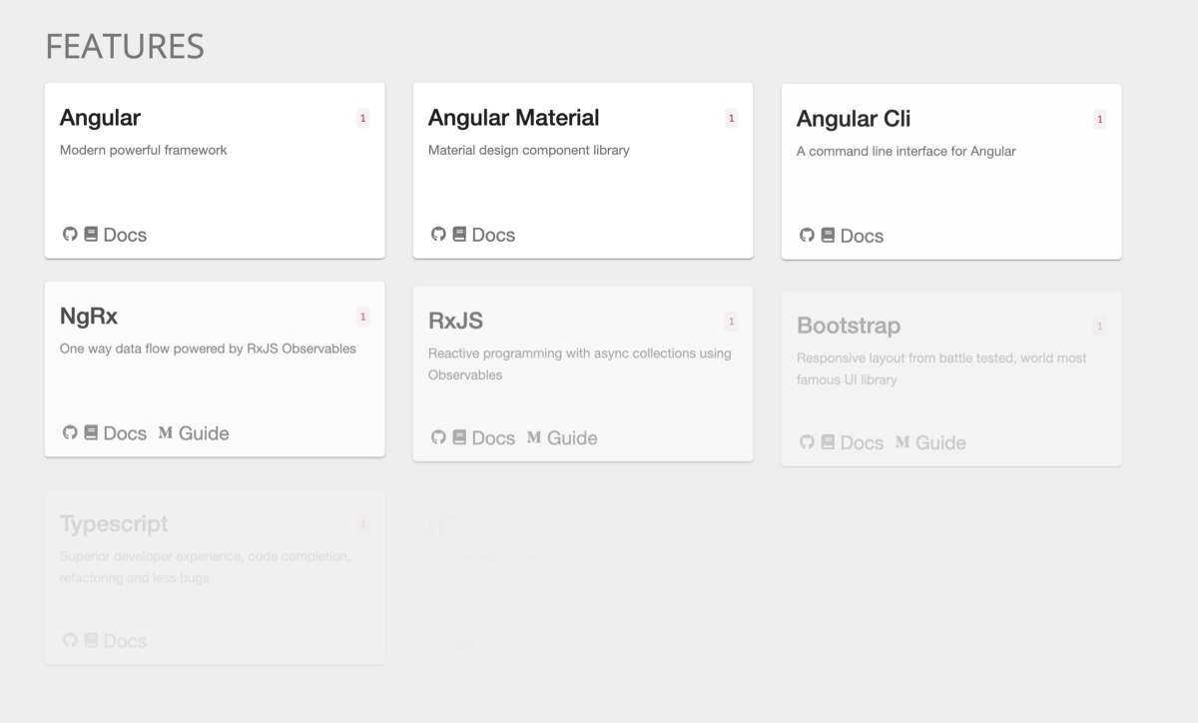This screenshot has height=723, width=1198.
Task: Open the GitHub icon in the Bootstrap card
Action: (807, 441)
